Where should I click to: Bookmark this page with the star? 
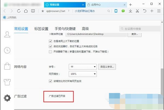[x=42, y=11]
